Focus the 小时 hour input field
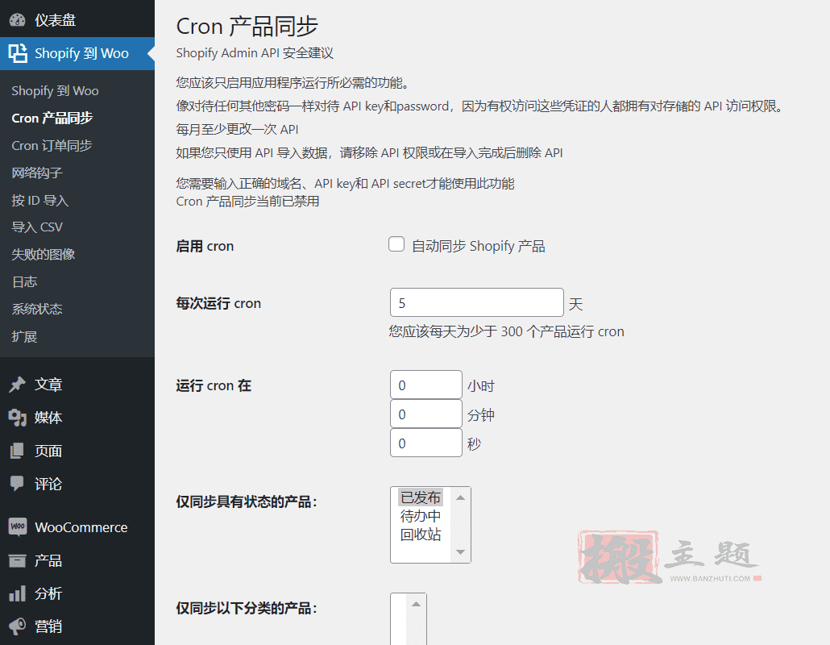This screenshot has width=830, height=645. pyautogui.click(x=426, y=385)
